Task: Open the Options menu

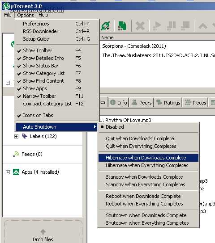Action: click(26, 15)
